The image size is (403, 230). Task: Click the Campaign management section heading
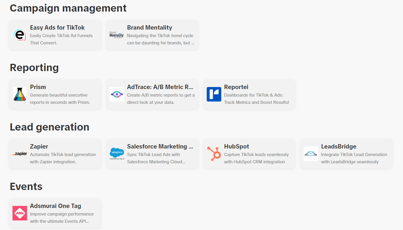(68, 8)
